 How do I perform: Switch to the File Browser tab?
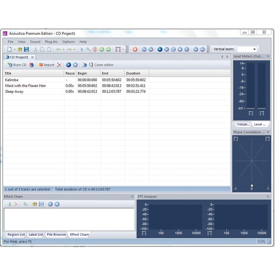click(56, 235)
